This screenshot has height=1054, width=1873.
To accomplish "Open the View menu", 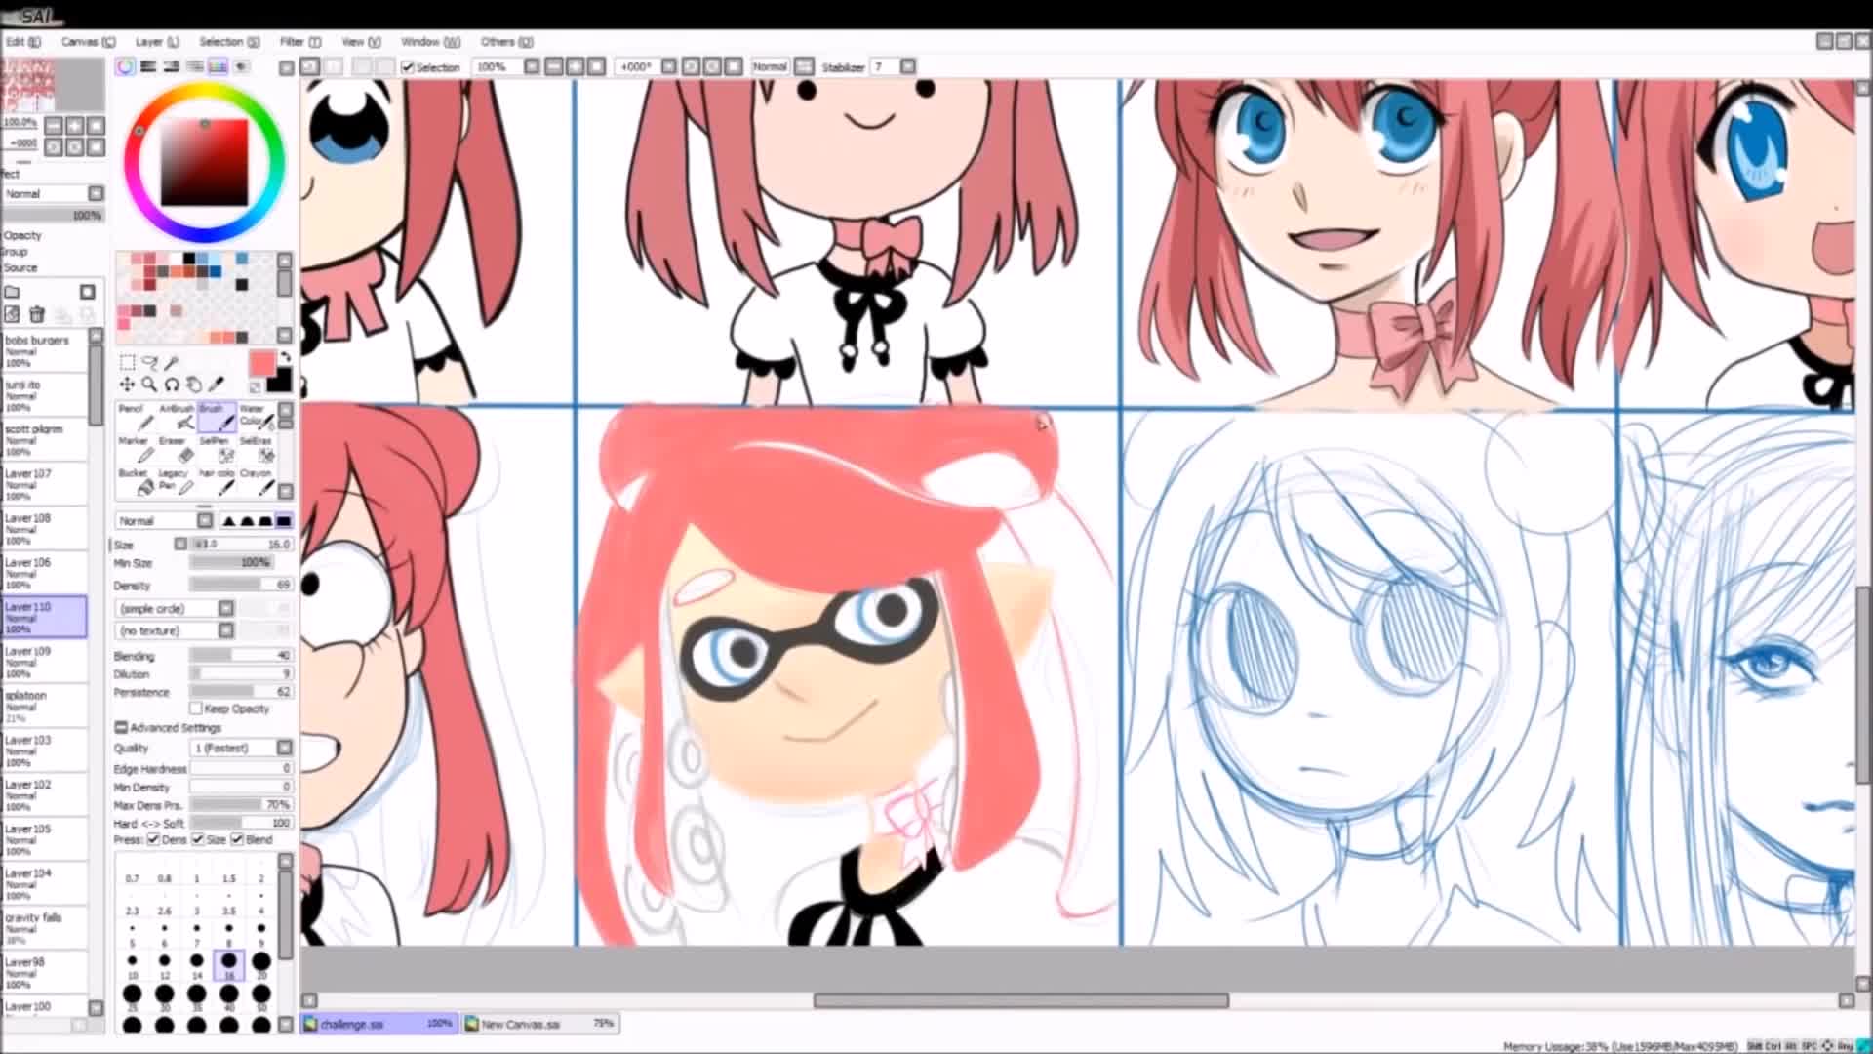I will coord(361,42).
